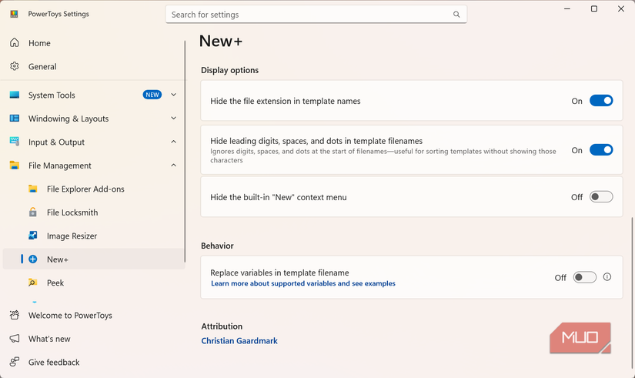Click the 'Display options' heading
635x378 pixels.
point(229,70)
